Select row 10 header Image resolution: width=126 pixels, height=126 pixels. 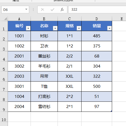pyautogui.click(x=4, y=117)
